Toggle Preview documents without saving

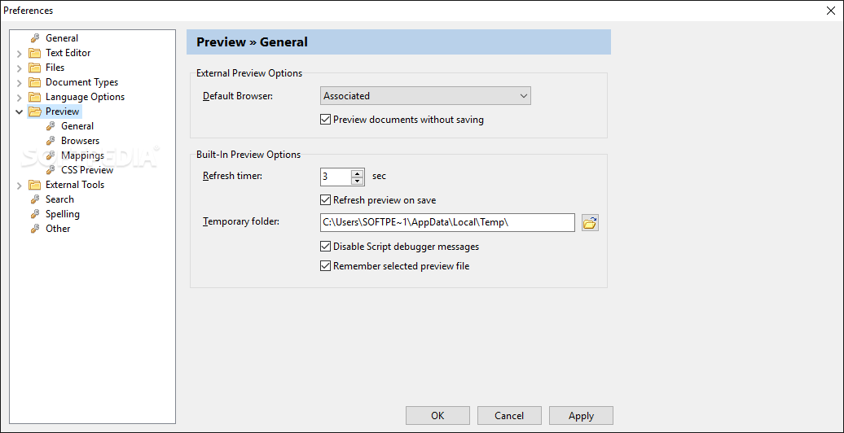325,120
